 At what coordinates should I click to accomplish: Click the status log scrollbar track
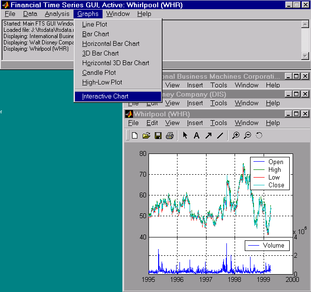[305, 40]
